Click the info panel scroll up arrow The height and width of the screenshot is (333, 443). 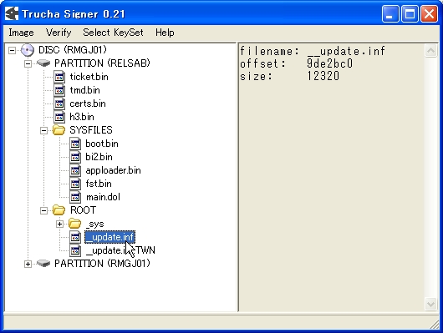click(x=430, y=51)
